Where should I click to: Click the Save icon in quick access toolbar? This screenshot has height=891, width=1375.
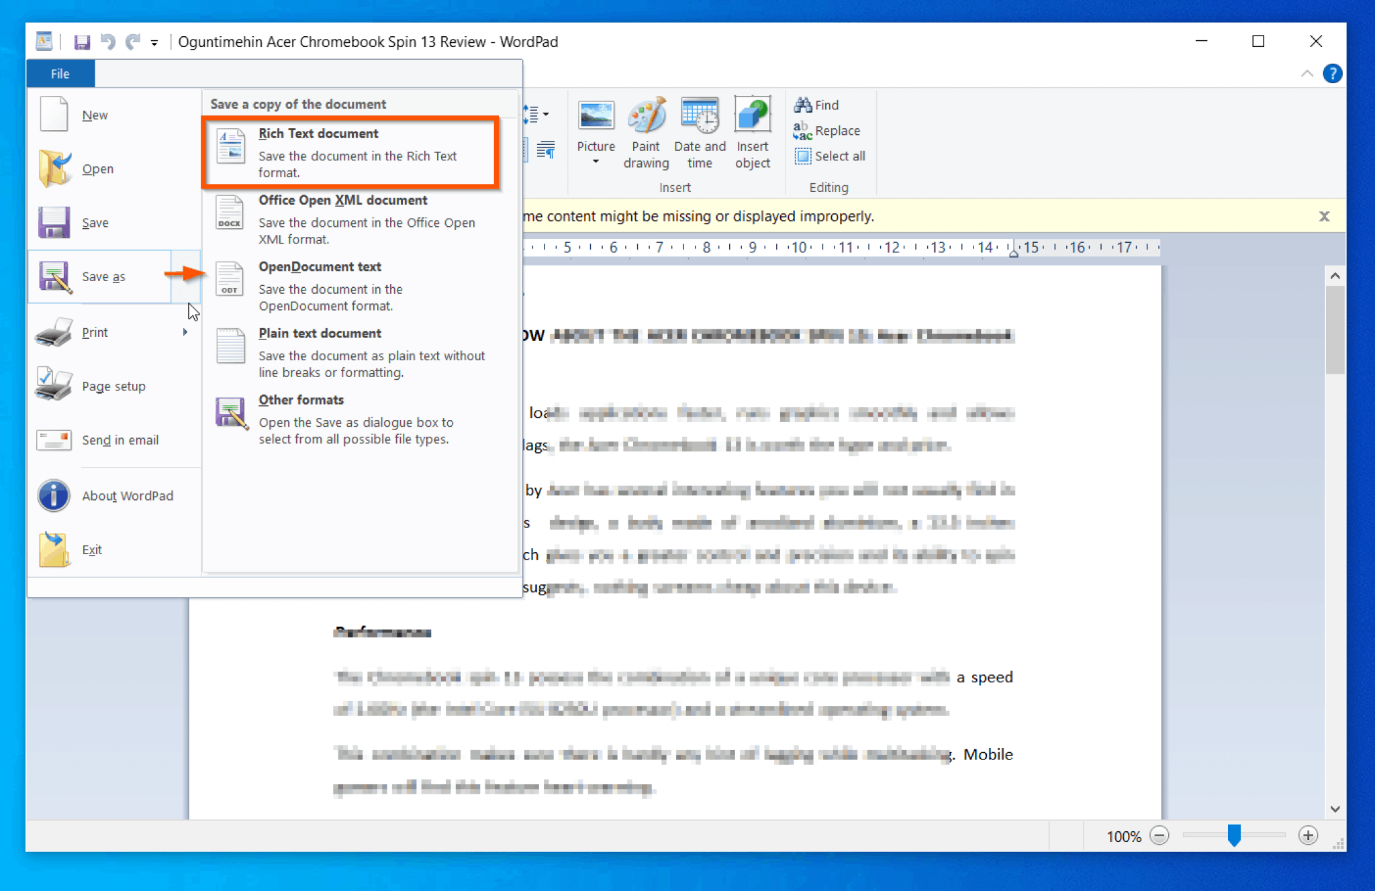(83, 41)
